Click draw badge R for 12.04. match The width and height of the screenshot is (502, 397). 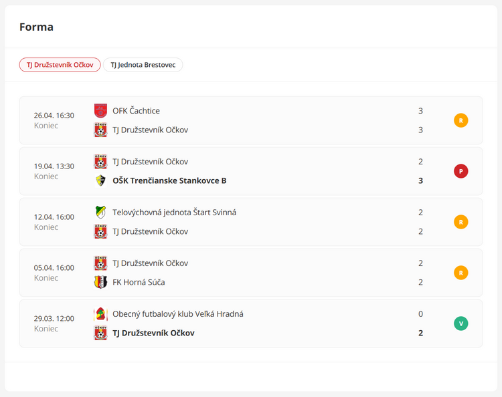tap(461, 222)
